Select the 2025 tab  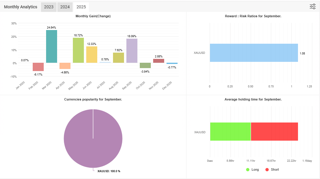[81, 7]
